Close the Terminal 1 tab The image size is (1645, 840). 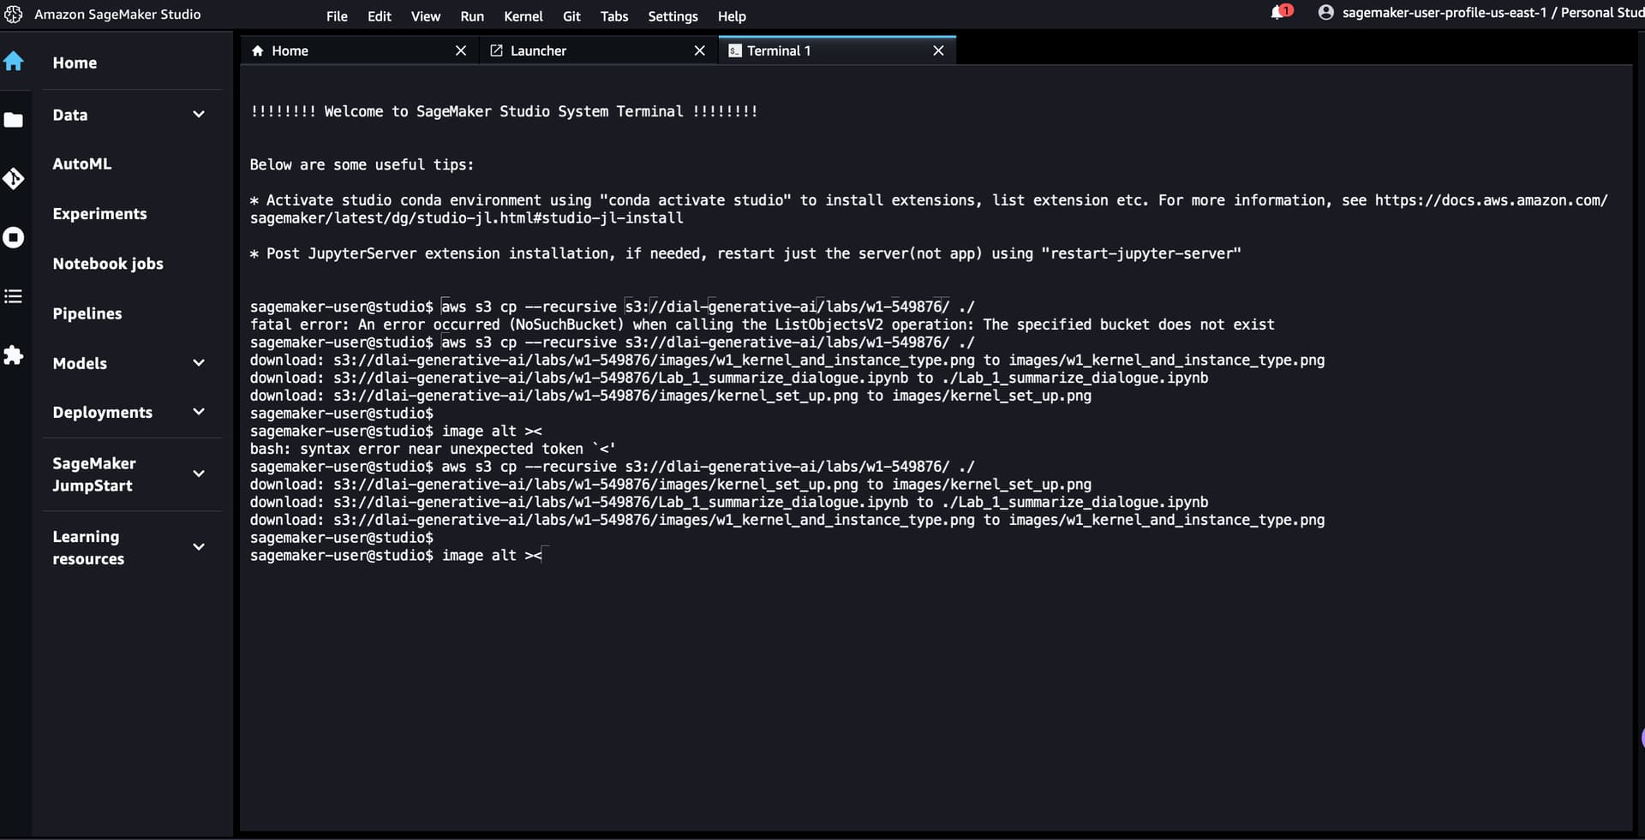click(938, 51)
